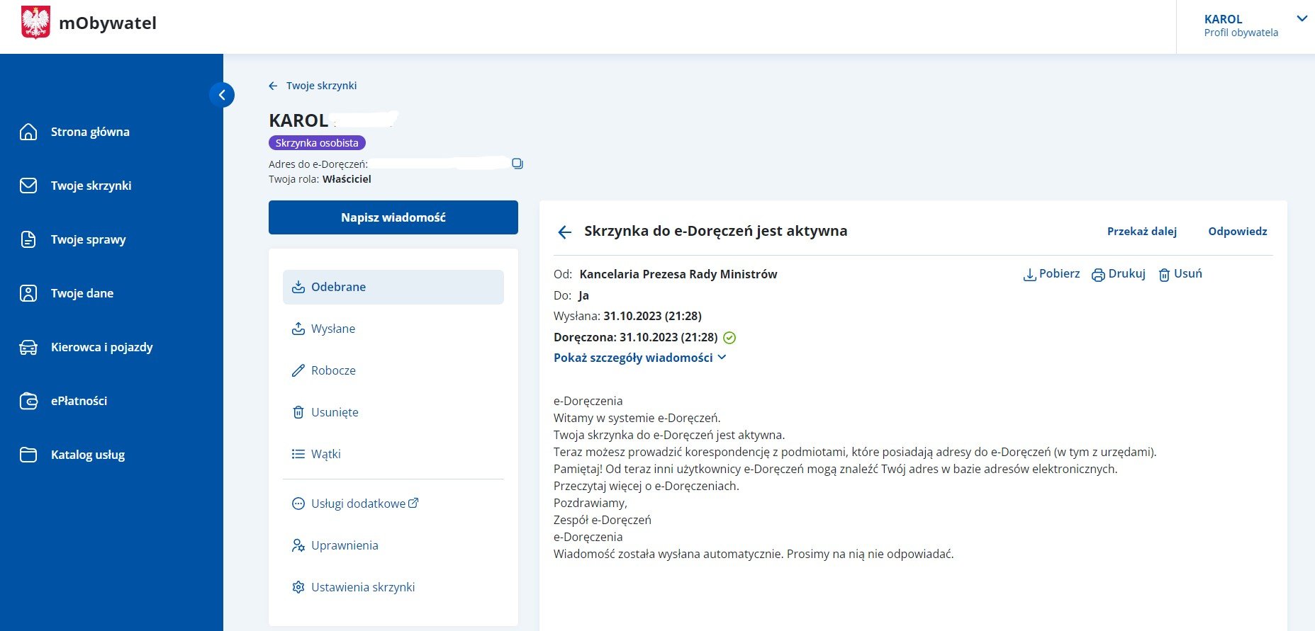1315x631 pixels.
Task: Click the mObywatel eagle logo
Action: (x=35, y=22)
